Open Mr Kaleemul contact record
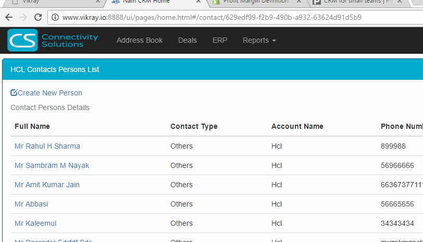 pos(35,223)
